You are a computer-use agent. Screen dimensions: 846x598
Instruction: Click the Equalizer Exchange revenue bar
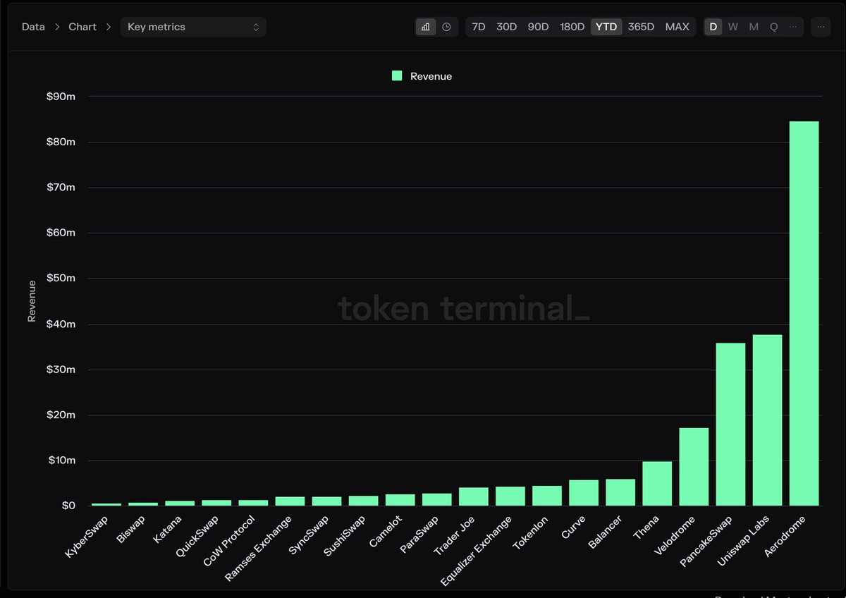click(510, 496)
